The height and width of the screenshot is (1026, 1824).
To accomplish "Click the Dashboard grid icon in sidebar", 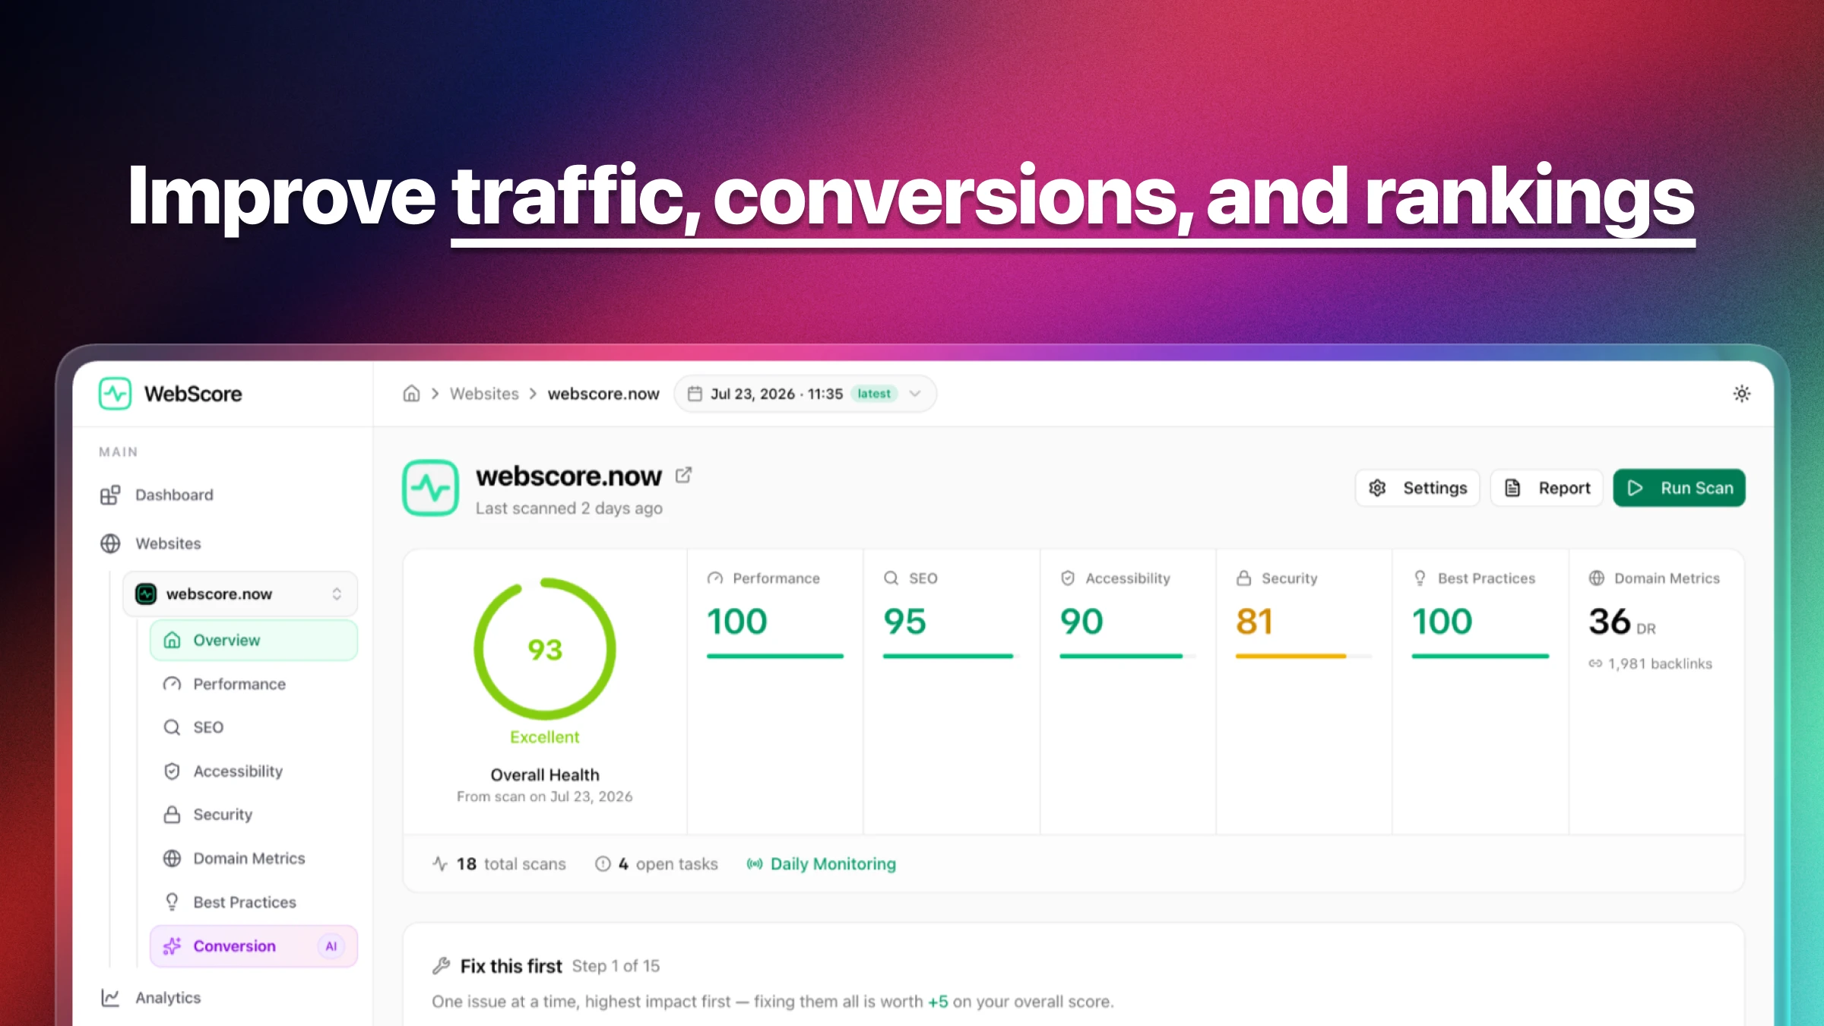I will click(x=110, y=495).
